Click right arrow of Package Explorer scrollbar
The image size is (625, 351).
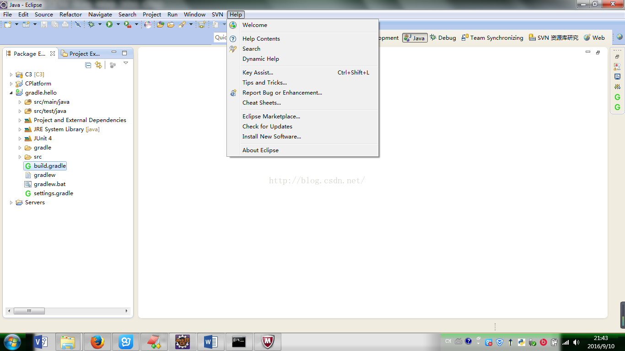[127, 311]
